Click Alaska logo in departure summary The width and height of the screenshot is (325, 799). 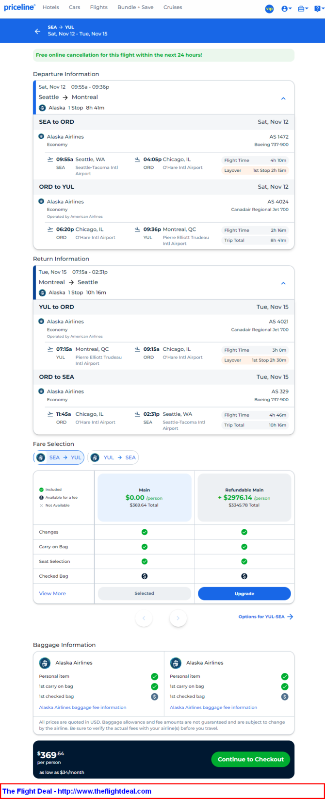pyautogui.click(x=42, y=108)
